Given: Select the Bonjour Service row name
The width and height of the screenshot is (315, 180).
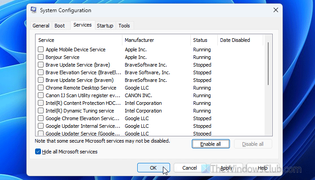Looking at the screenshot, I should click(x=63, y=57).
